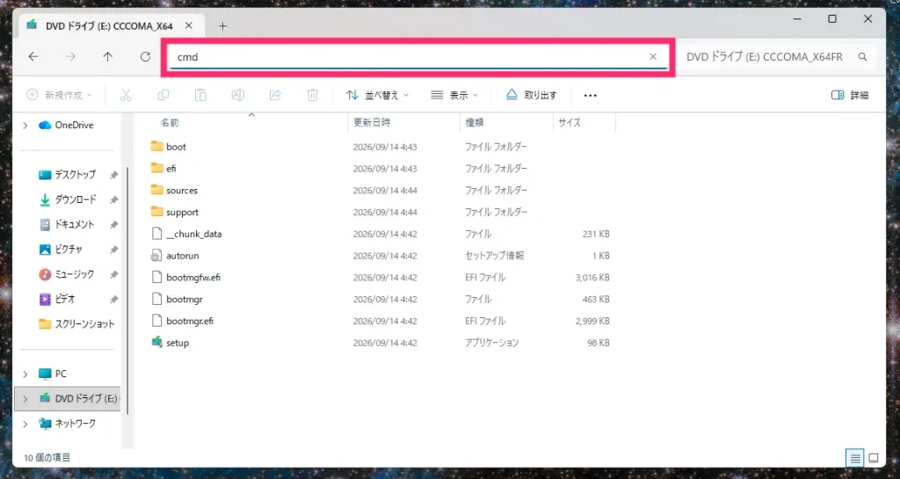Clear the address bar with the X
This screenshot has height=479, width=900.
click(653, 56)
